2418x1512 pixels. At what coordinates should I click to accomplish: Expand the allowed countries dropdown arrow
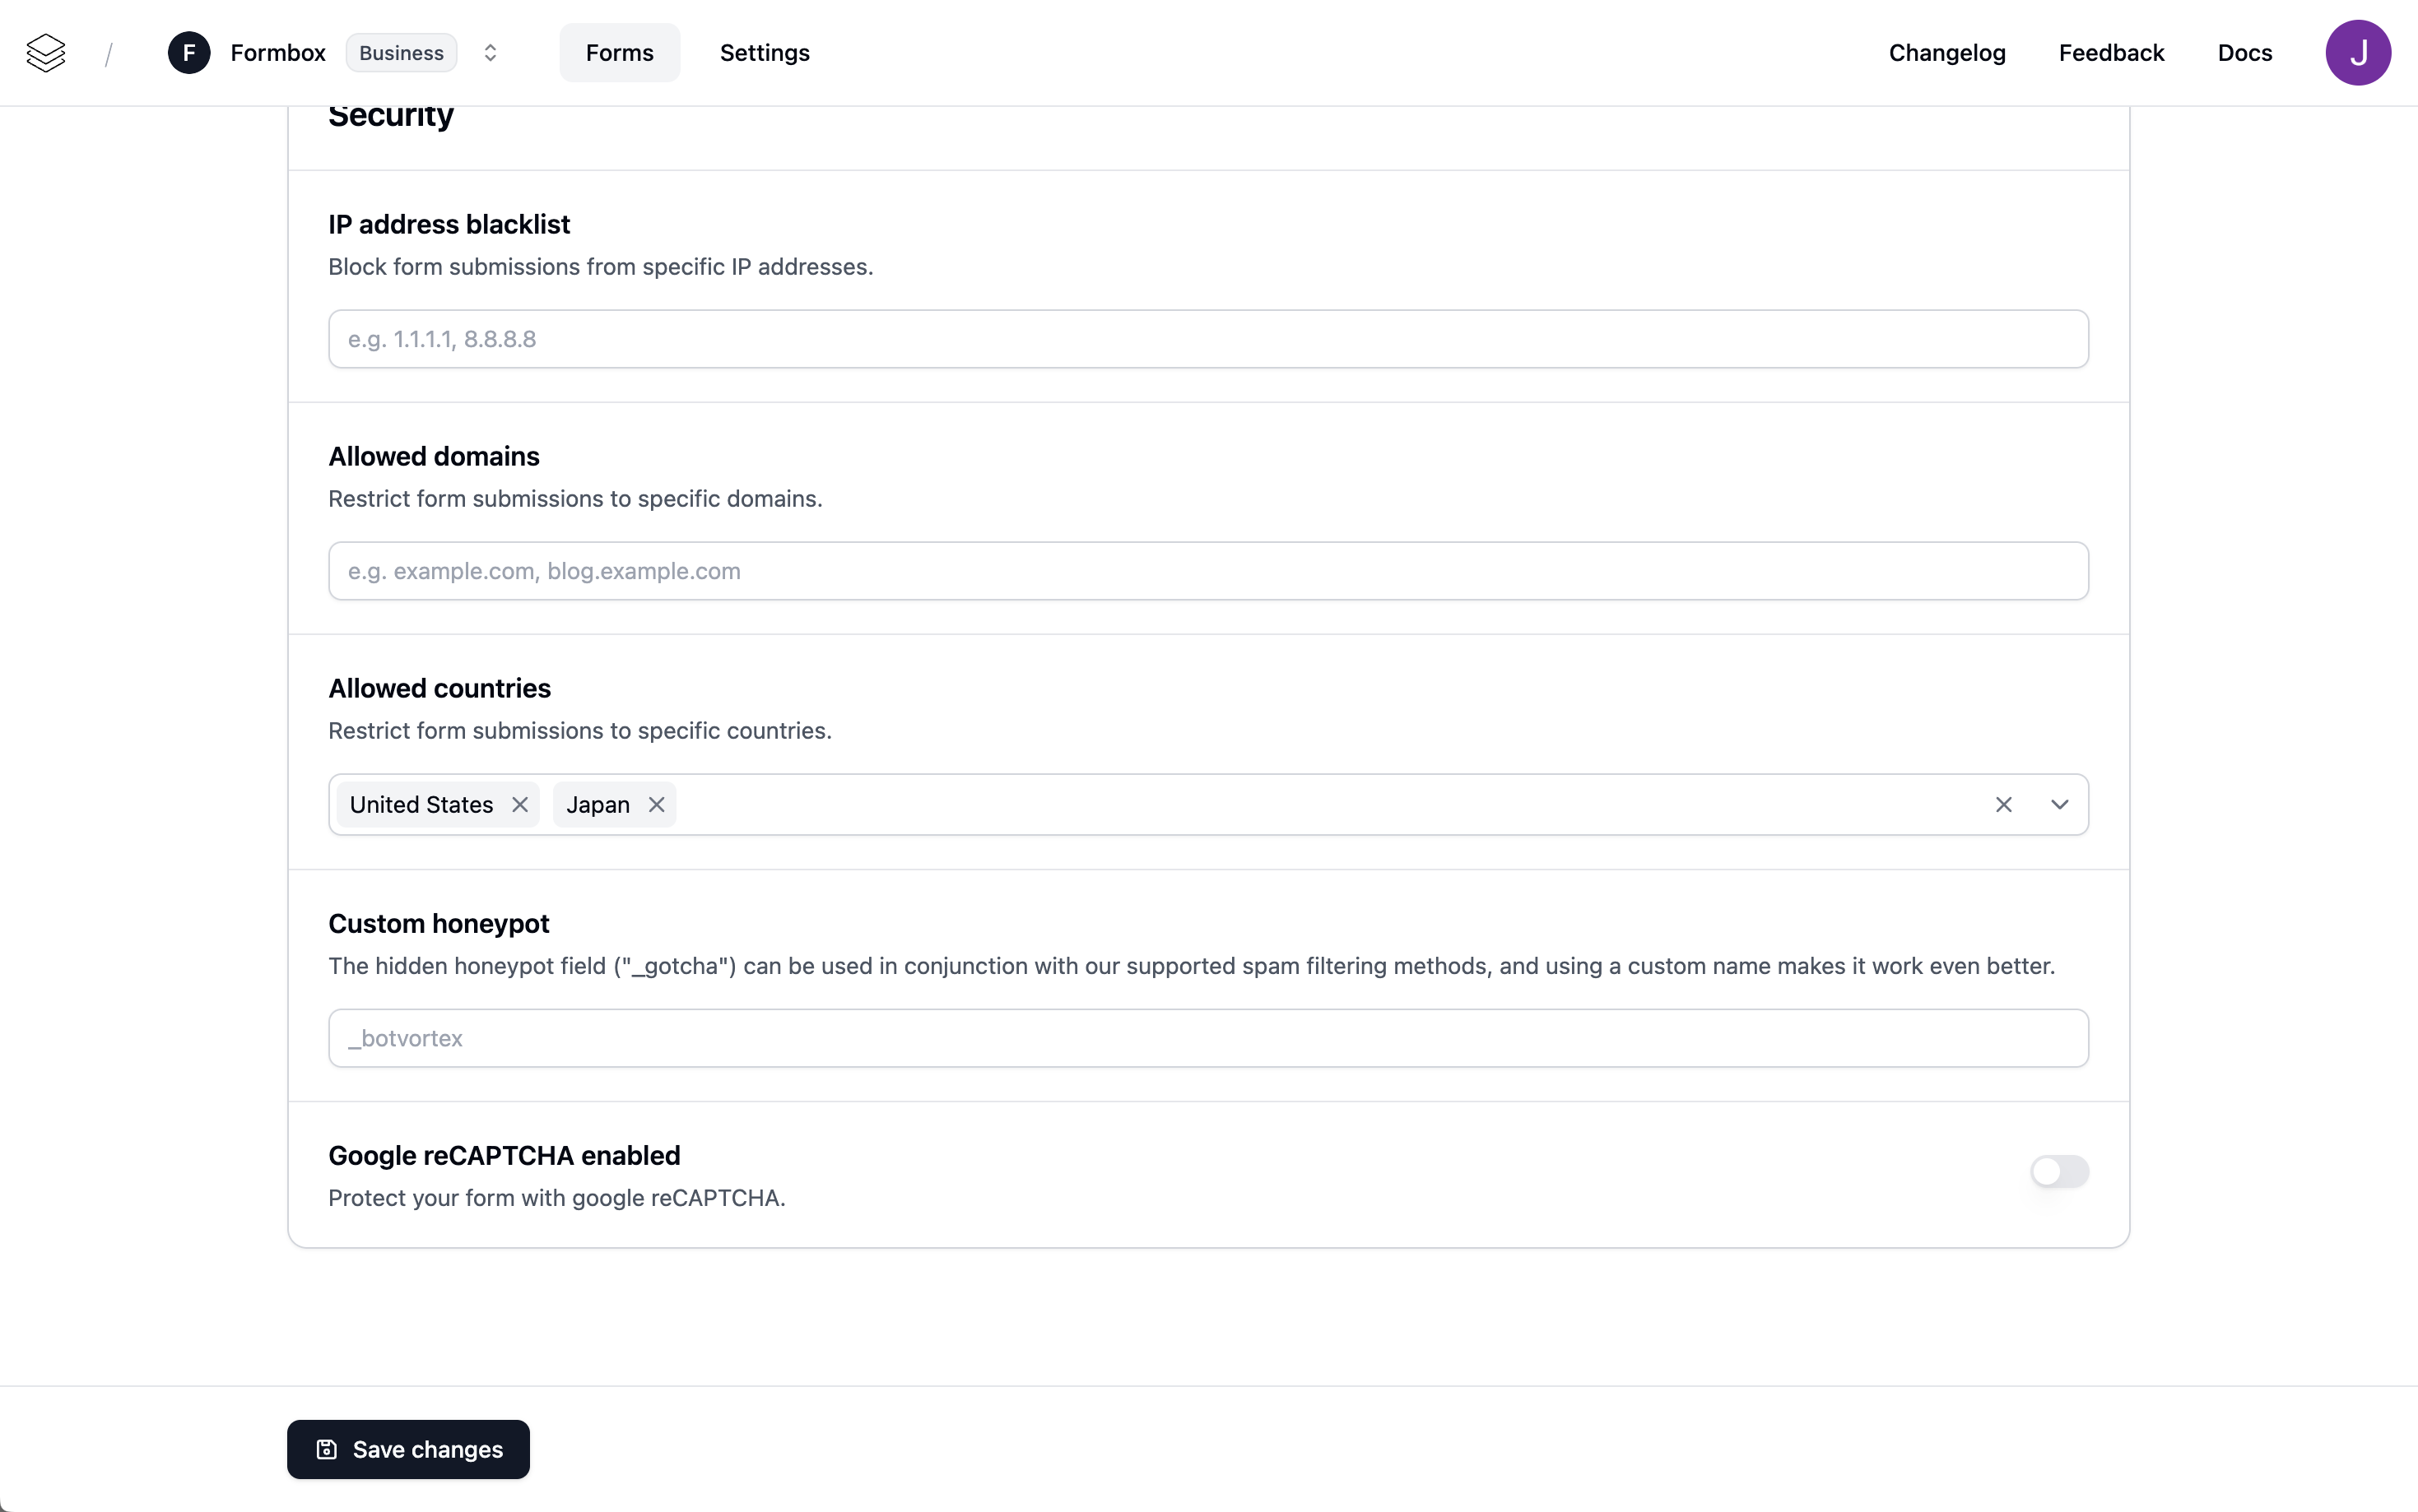[x=2059, y=805]
